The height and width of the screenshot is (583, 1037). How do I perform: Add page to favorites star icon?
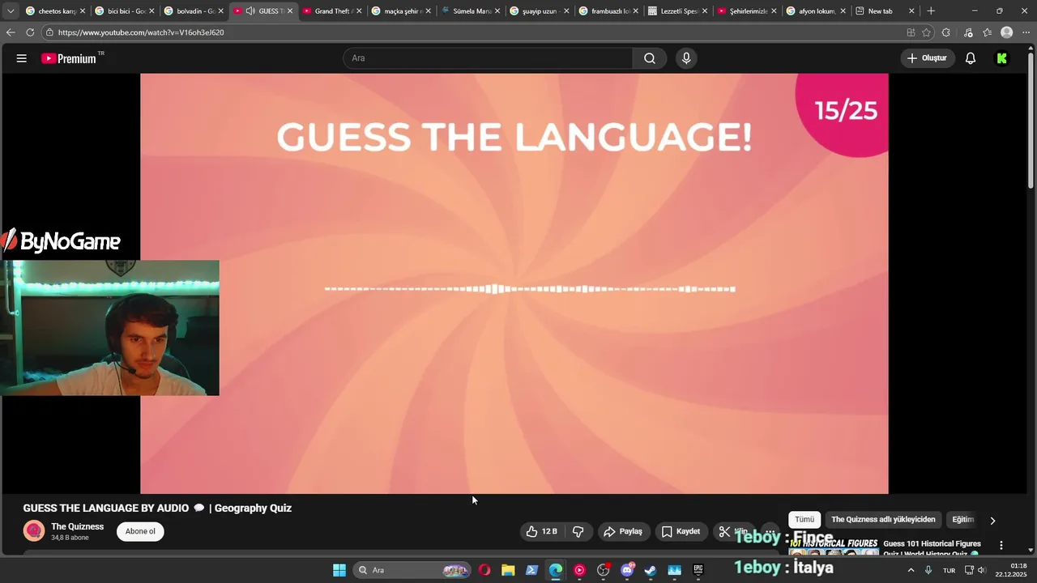[927, 32]
